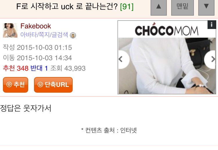Click the down arrow navigation button

[206, 7]
